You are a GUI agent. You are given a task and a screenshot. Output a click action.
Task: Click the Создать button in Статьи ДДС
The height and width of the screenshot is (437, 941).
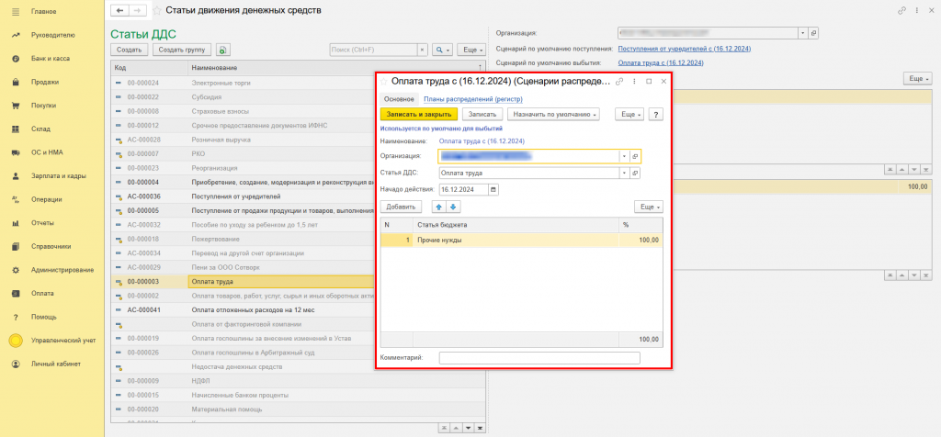129,50
